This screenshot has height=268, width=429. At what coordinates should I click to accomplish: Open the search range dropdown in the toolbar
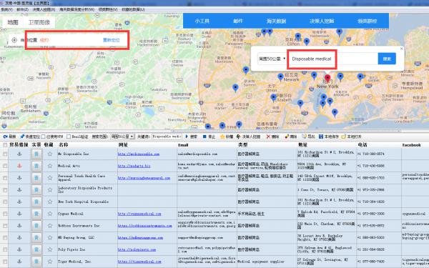click(122, 137)
